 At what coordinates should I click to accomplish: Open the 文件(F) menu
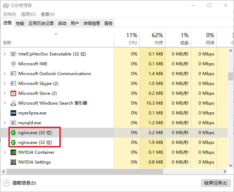9,14
